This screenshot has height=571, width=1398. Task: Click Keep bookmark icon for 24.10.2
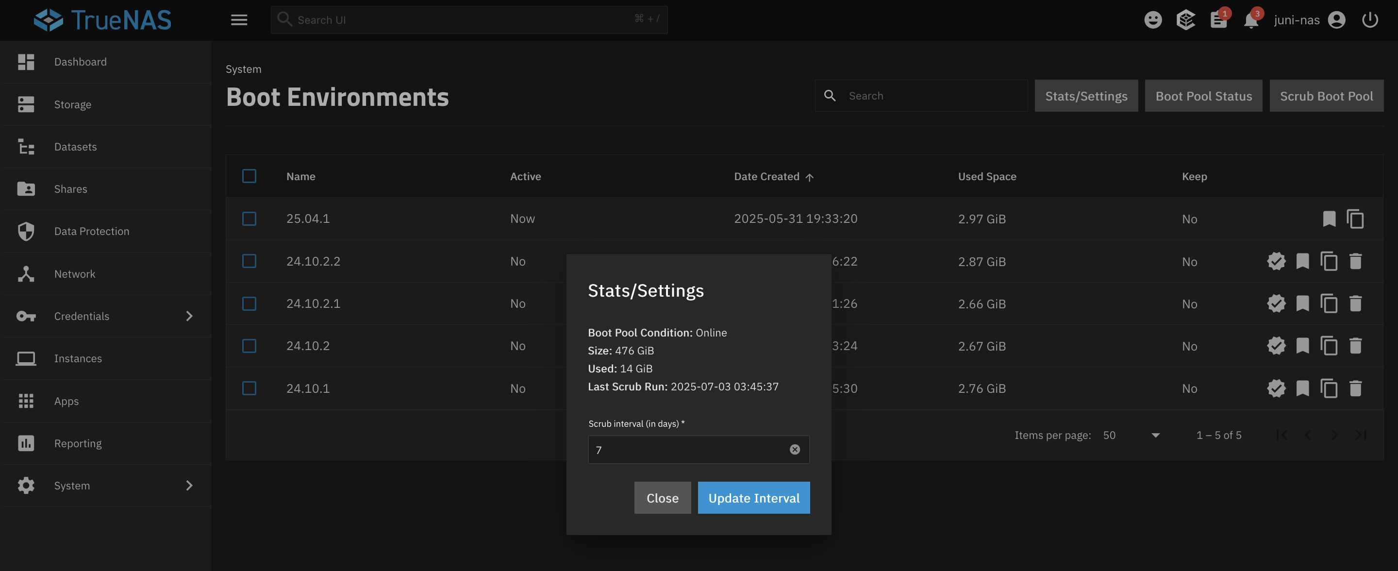tap(1302, 346)
